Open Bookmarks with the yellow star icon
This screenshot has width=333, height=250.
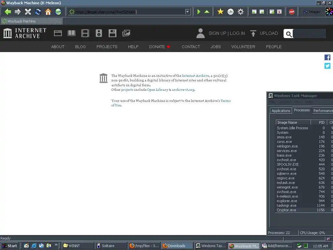[220, 12]
